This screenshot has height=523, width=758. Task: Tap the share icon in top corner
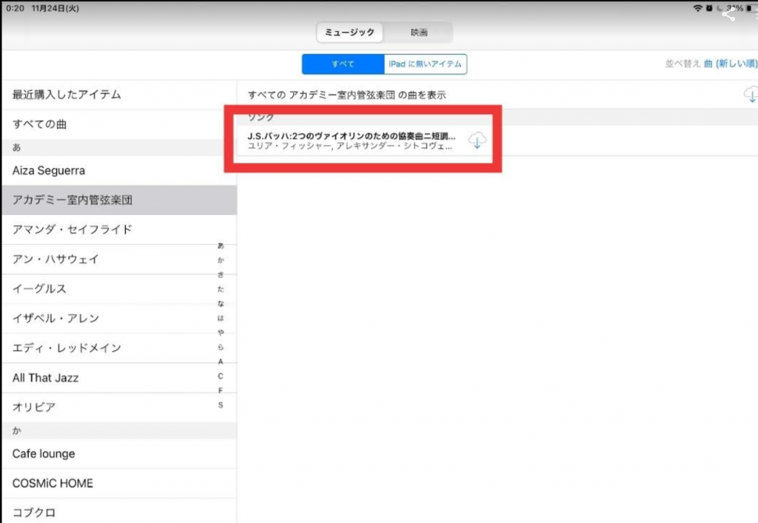click(728, 15)
